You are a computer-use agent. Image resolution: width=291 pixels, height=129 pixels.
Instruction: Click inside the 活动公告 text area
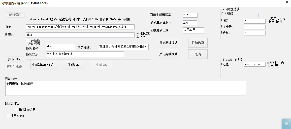[125, 88]
